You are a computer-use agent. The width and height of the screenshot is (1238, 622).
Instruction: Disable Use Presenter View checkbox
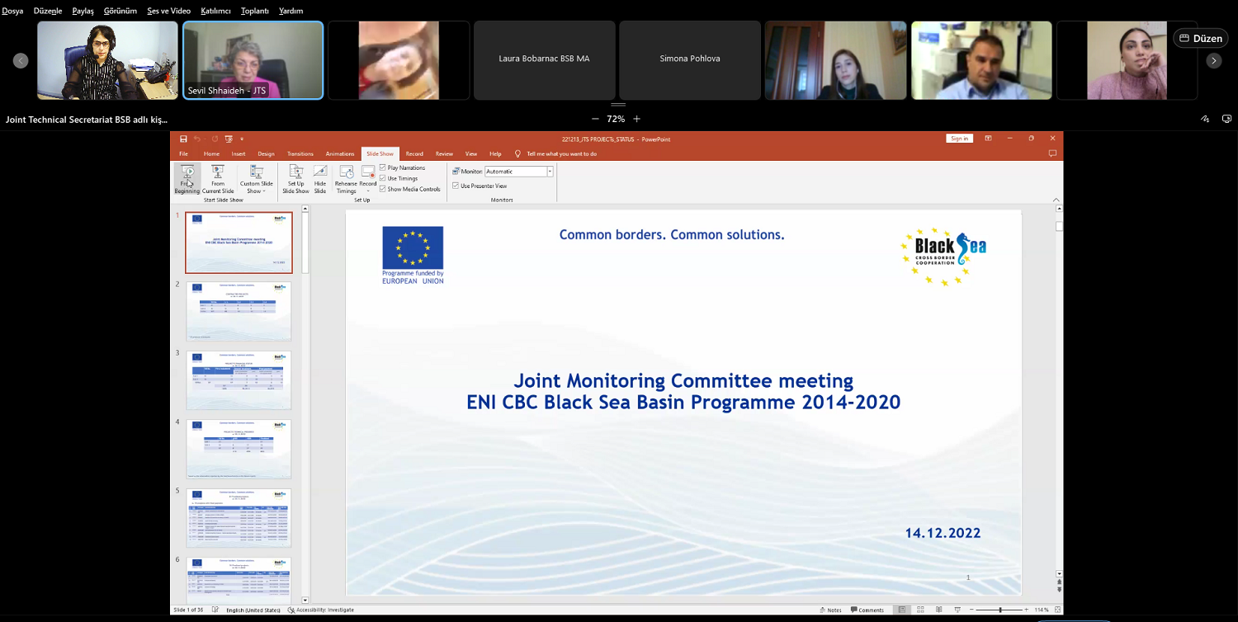456,186
